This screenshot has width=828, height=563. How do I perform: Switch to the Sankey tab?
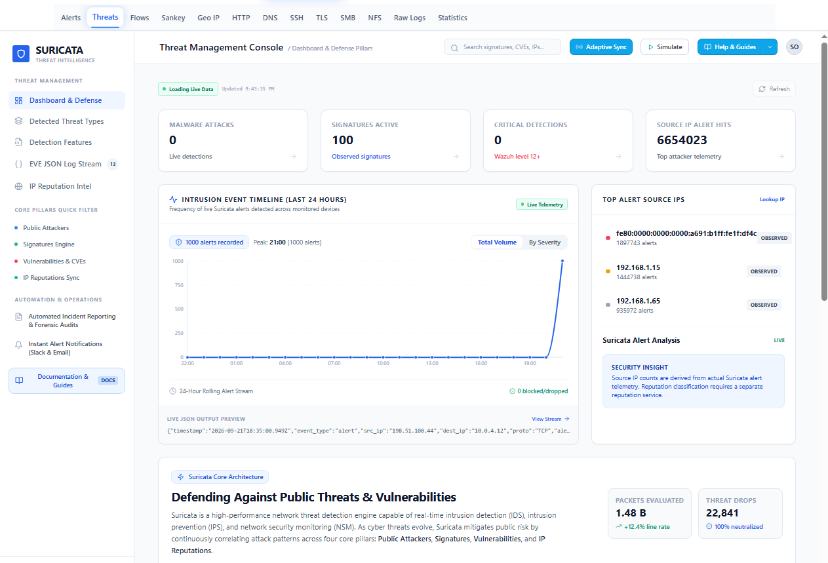173,18
